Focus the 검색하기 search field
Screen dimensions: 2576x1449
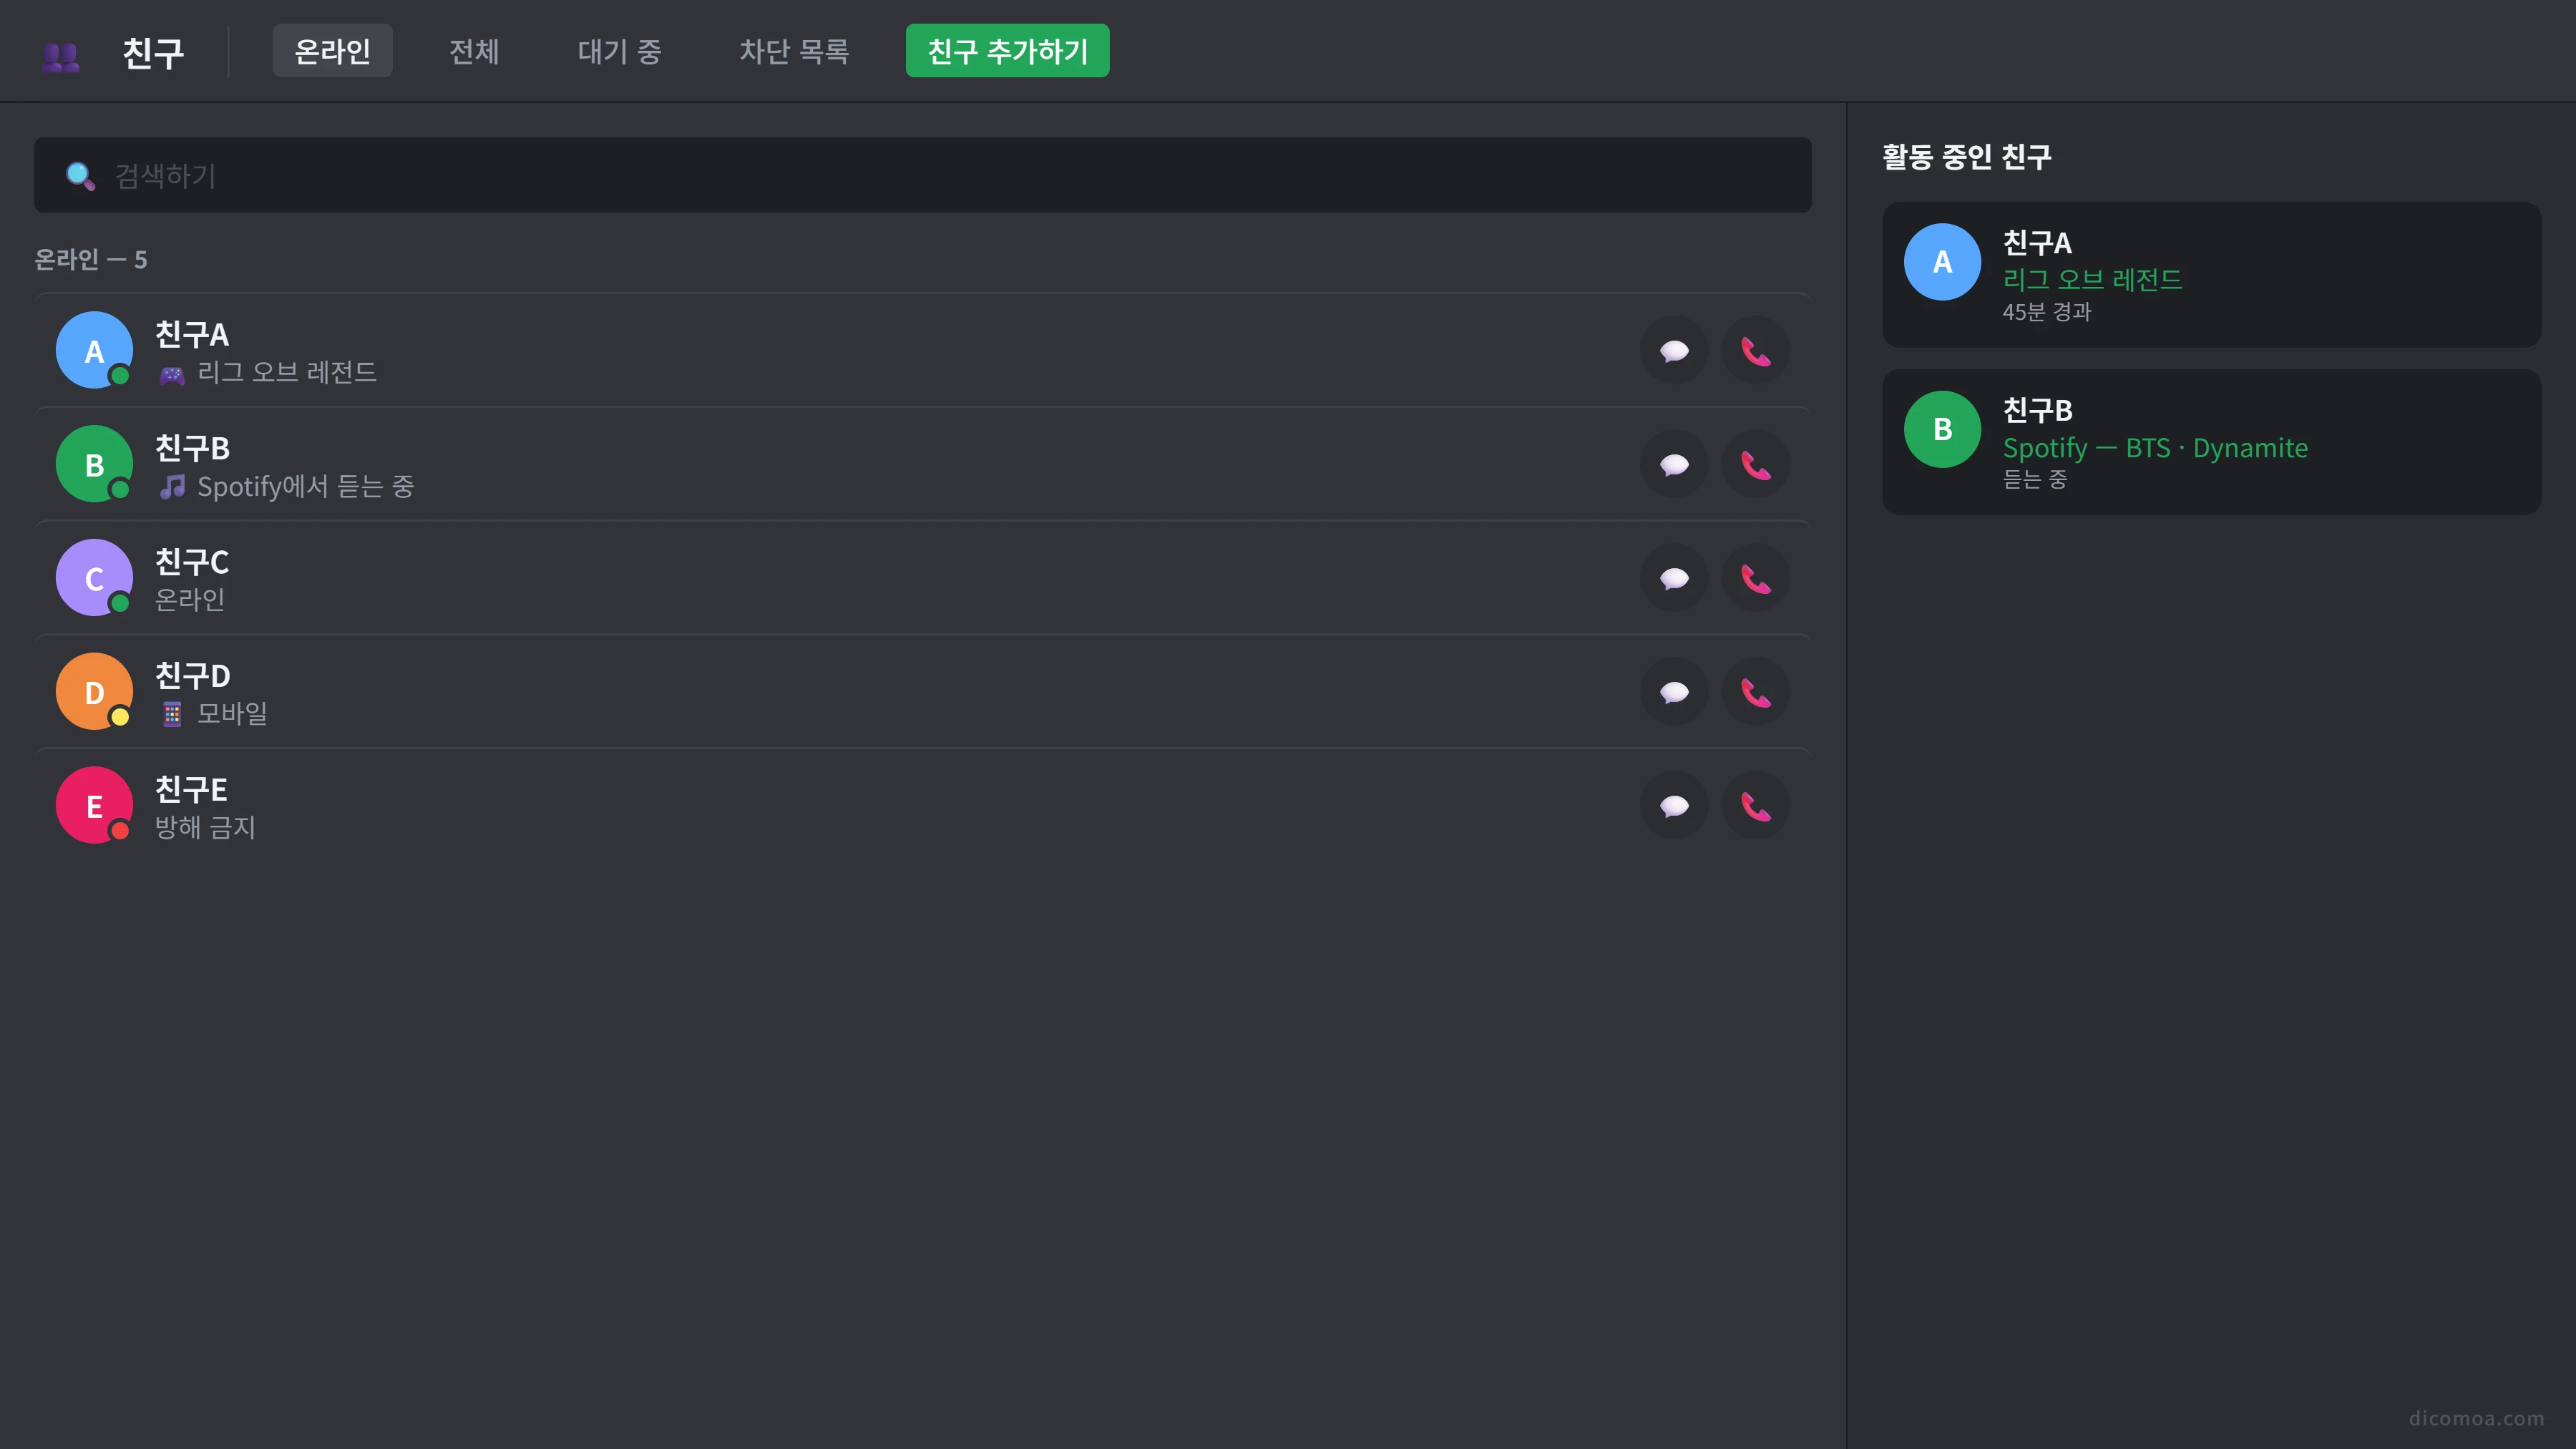pos(922,175)
